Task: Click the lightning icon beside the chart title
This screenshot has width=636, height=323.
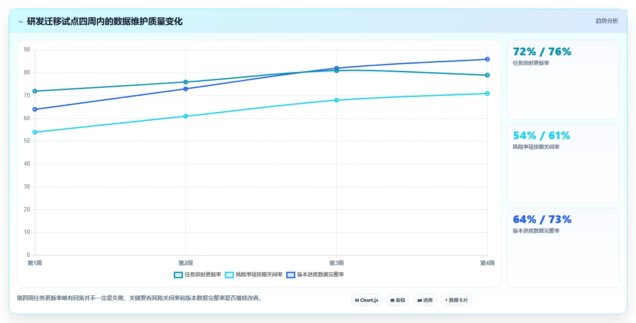Action: [20, 22]
